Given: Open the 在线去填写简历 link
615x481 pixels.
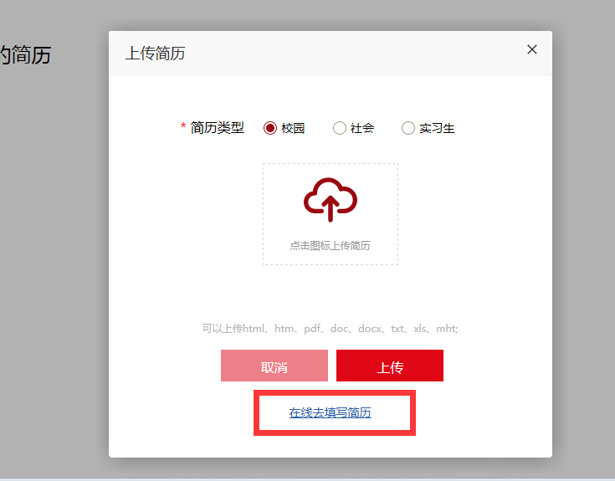Looking at the screenshot, I should 331,412.
